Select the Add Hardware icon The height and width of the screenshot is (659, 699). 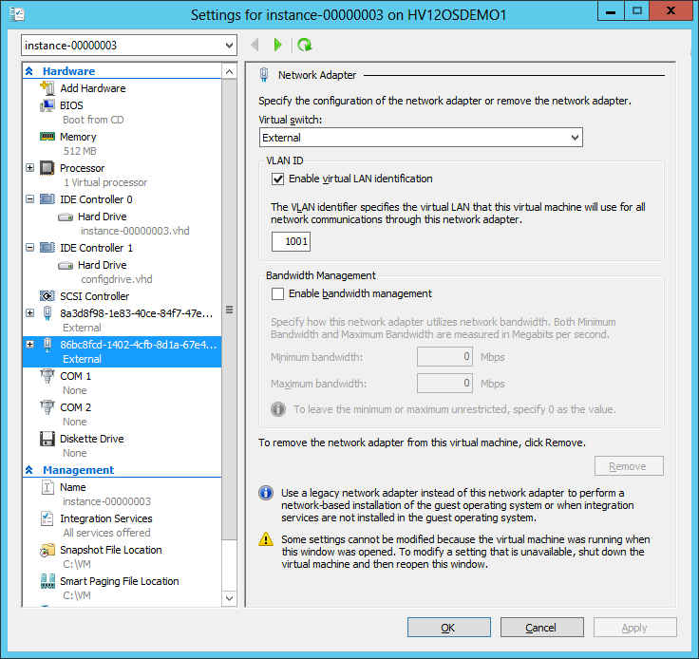tap(47, 88)
